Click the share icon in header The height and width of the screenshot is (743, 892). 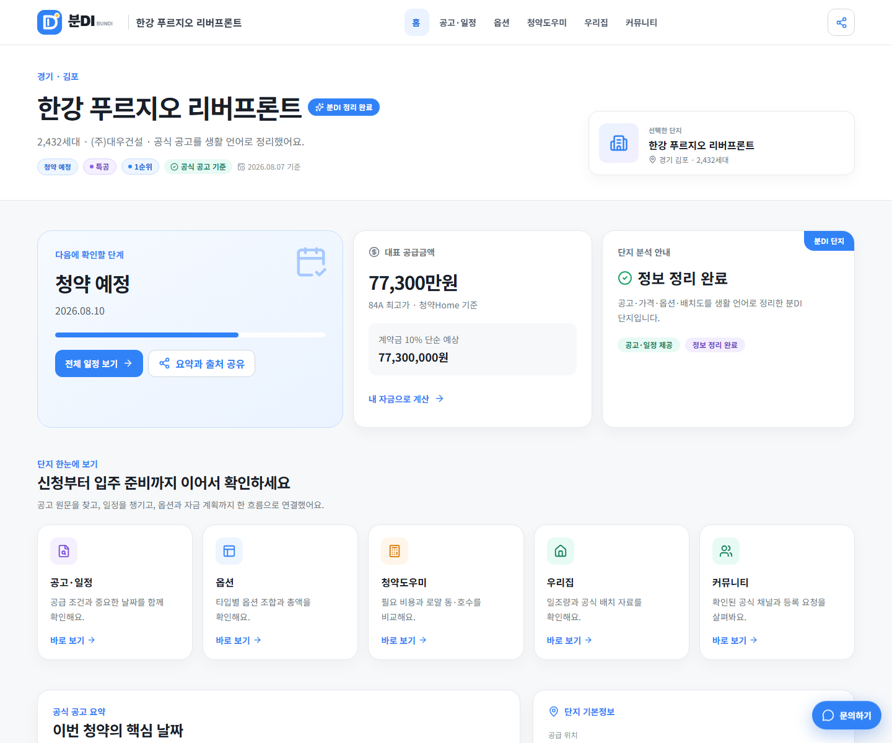(841, 22)
